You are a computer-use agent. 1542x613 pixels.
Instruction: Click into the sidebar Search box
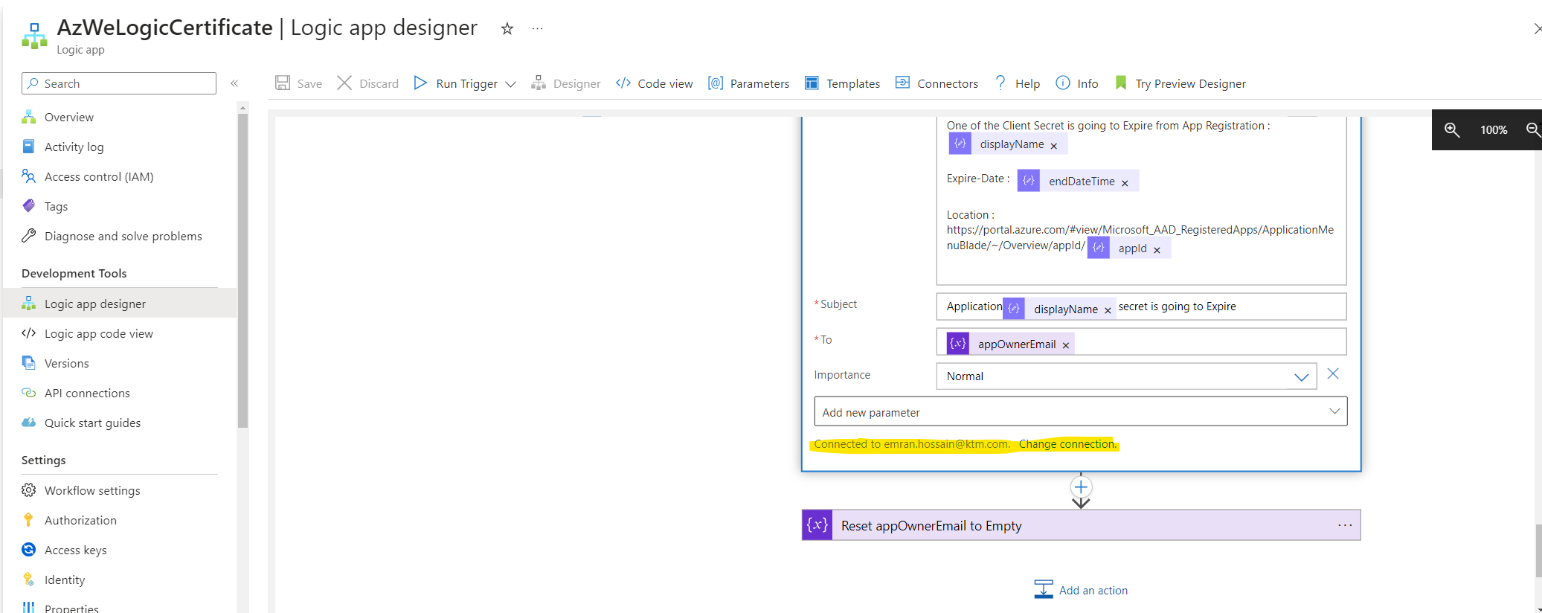pyautogui.click(x=119, y=83)
